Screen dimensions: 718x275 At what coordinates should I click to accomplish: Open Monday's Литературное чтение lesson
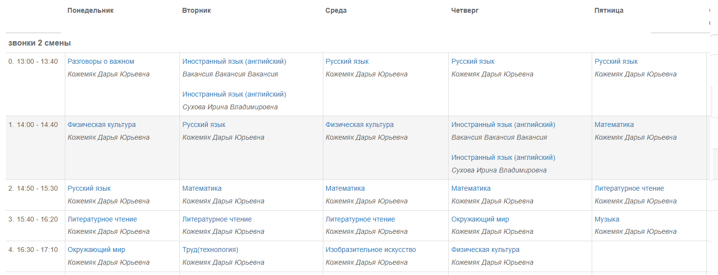click(x=102, y=219)
